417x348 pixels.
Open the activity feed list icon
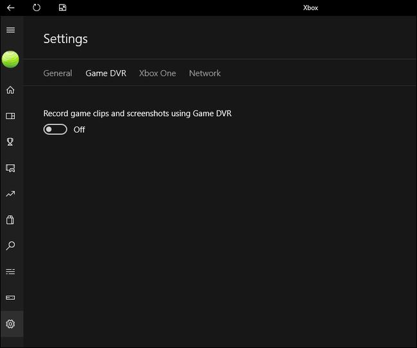point(10,272)
